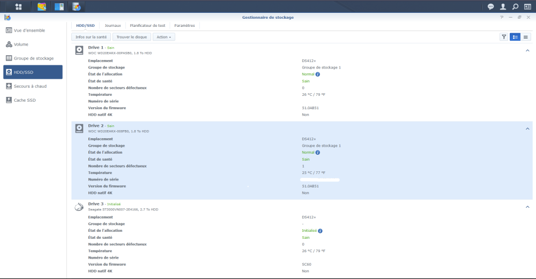Click the user account options icon
This screenshot has height=279, width=536.
[x=503, y=6]
